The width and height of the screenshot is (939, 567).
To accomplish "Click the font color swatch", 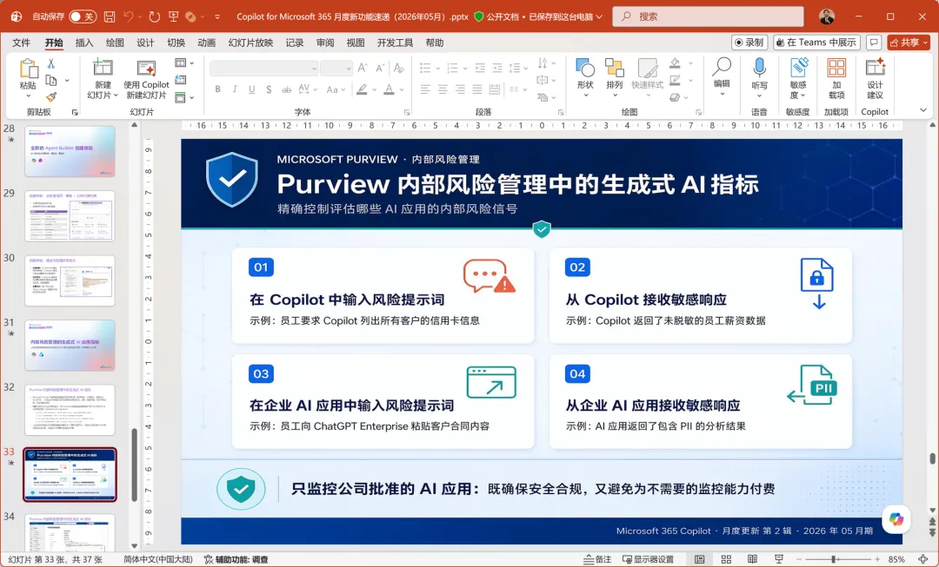I will [389, 89].
